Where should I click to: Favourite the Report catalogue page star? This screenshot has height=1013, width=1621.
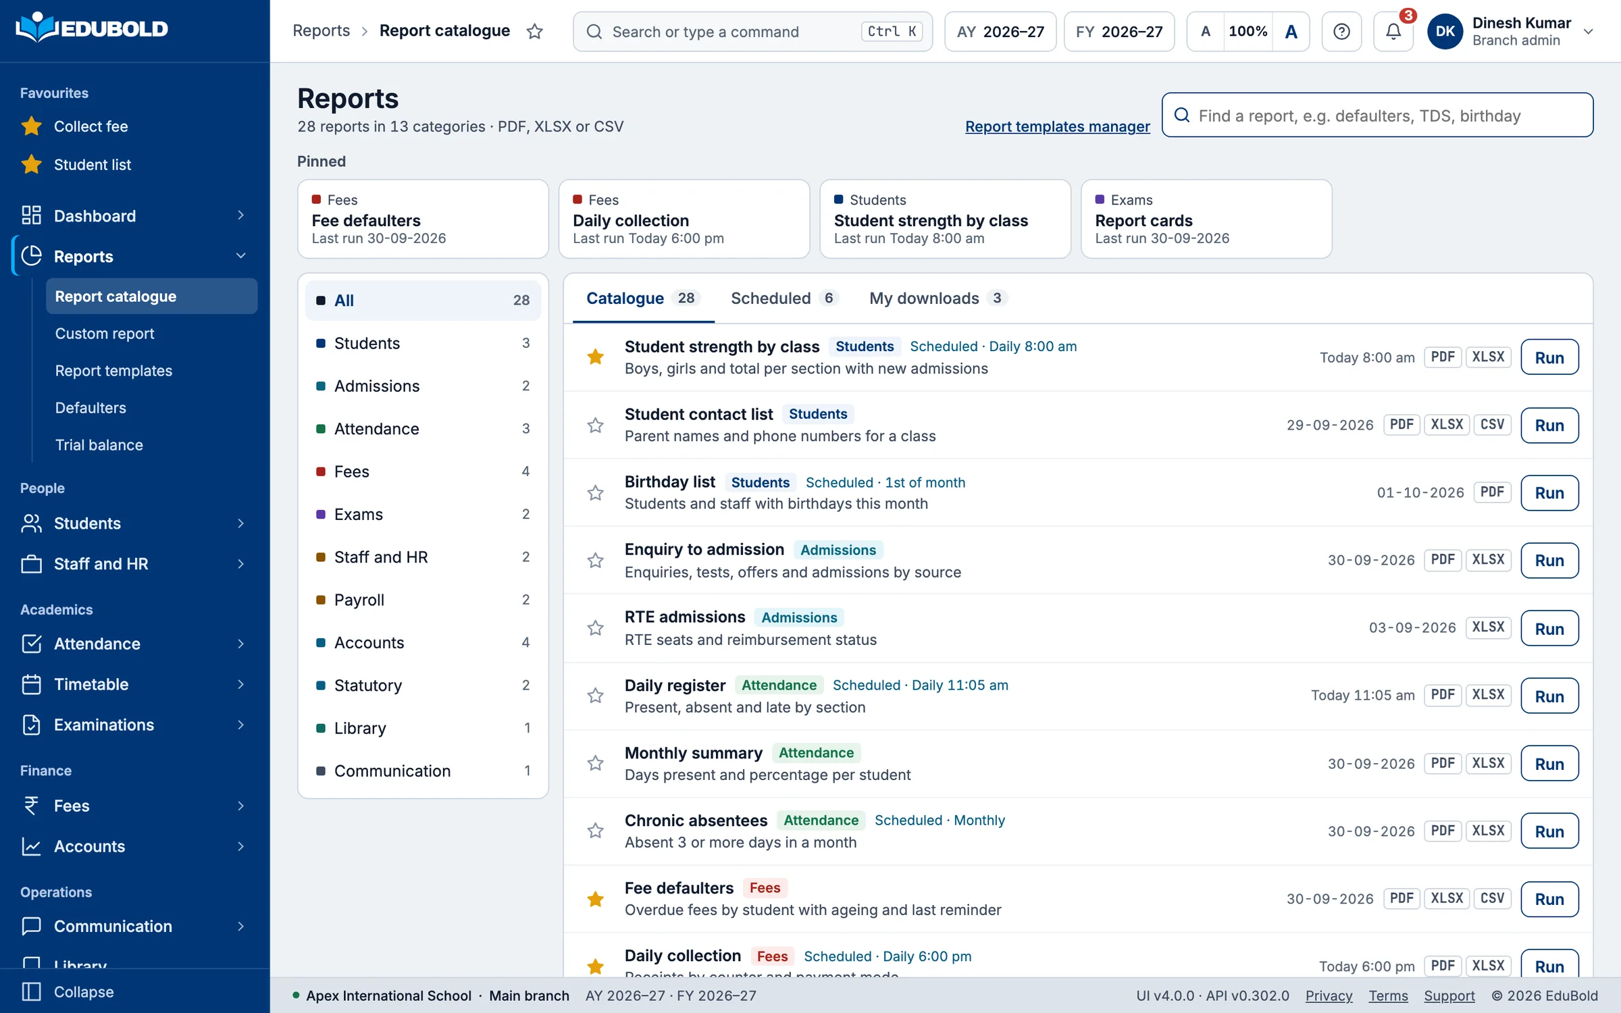(535, 31)
